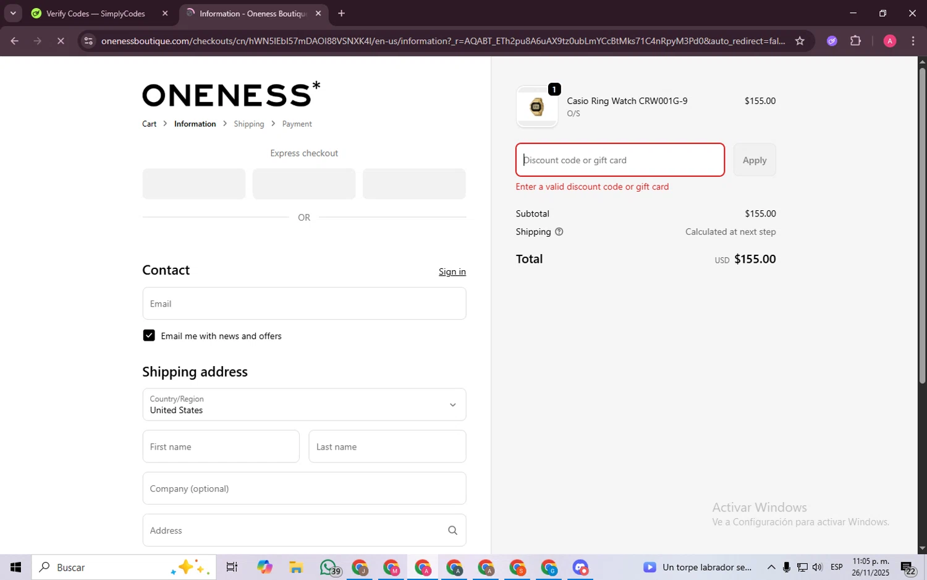The width and height of the screenshot is (927, 580).
Task: Open the recording app icon on taskbar
Action: click(x=580, y=567)
